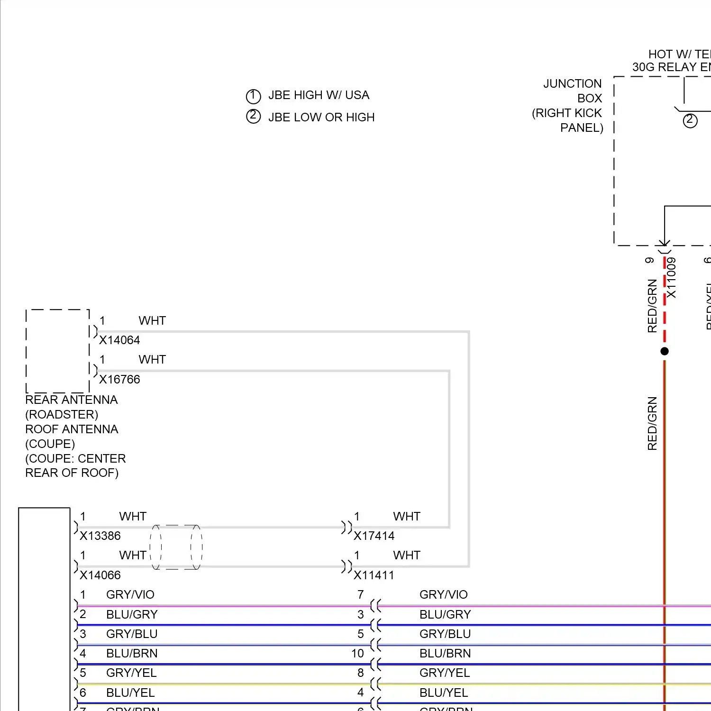Click the X17414 connector label
Viewport: 711px width, 711px height.
374,536
